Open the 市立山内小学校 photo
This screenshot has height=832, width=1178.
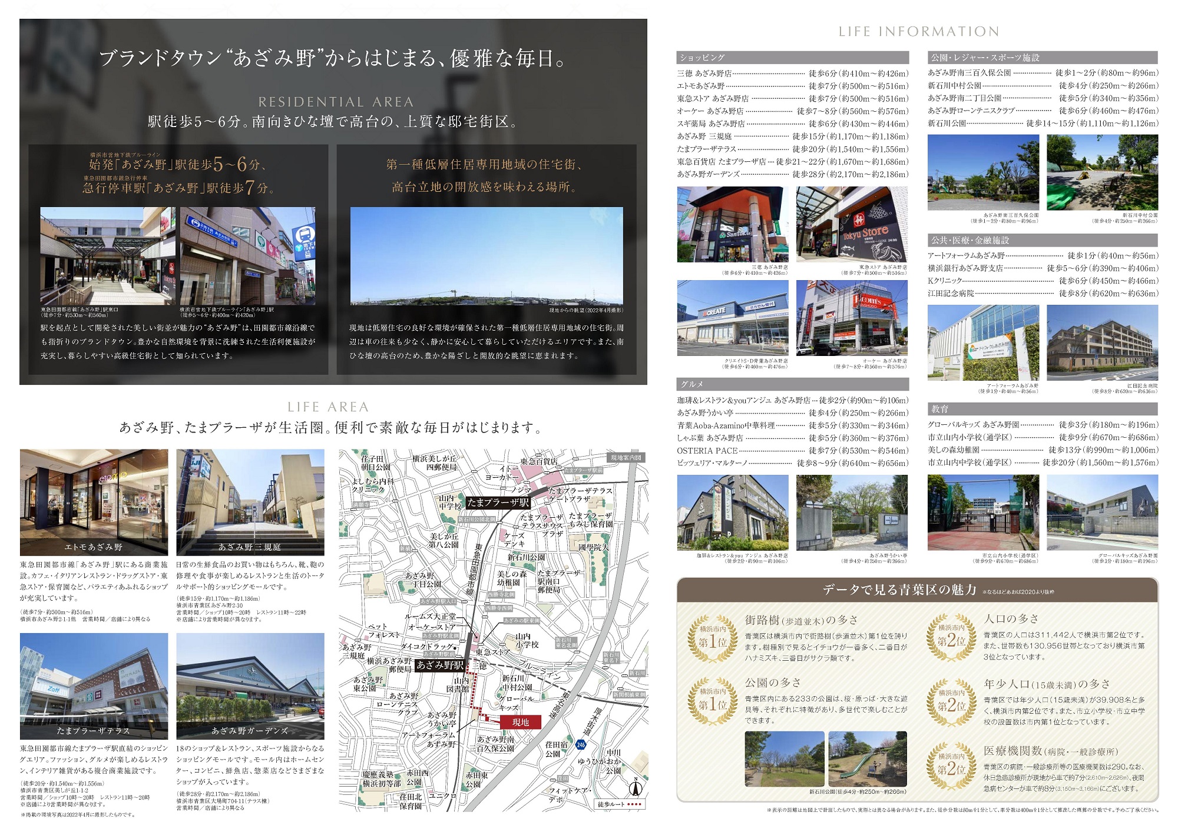click(984, 512)
